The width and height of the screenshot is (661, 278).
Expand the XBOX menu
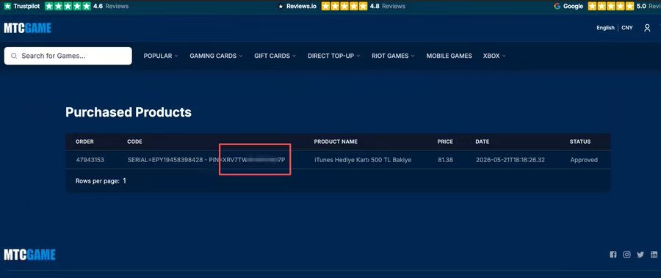(x=494, y=56)
